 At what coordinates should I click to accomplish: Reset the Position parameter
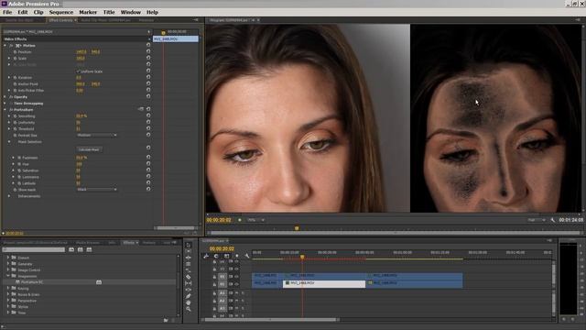[148, 51]
